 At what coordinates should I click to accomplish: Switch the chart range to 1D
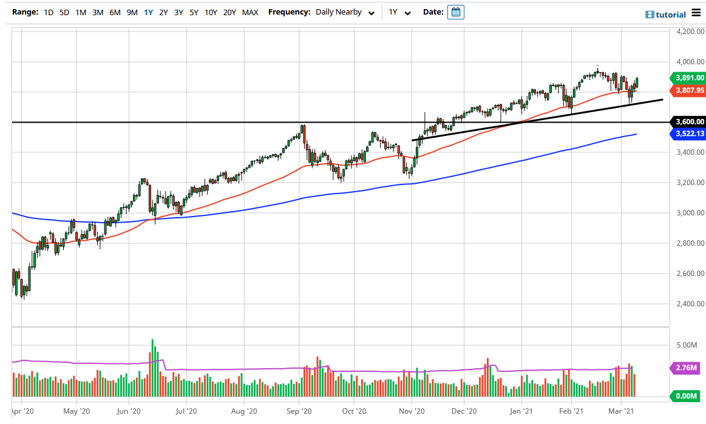49,12
